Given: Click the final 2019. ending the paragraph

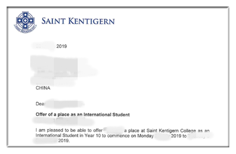Looking at the screenshot, I should (x=64, y=141).
